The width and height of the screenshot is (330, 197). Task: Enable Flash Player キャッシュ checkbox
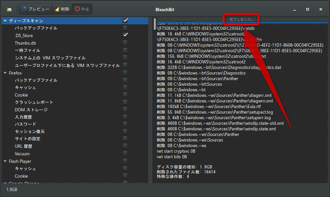(125, 168)
